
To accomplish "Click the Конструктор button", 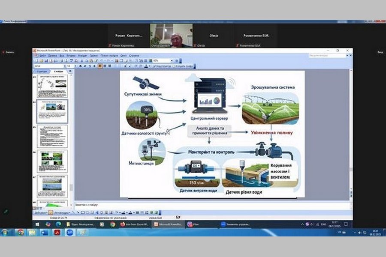I will [x=163, y=66].
